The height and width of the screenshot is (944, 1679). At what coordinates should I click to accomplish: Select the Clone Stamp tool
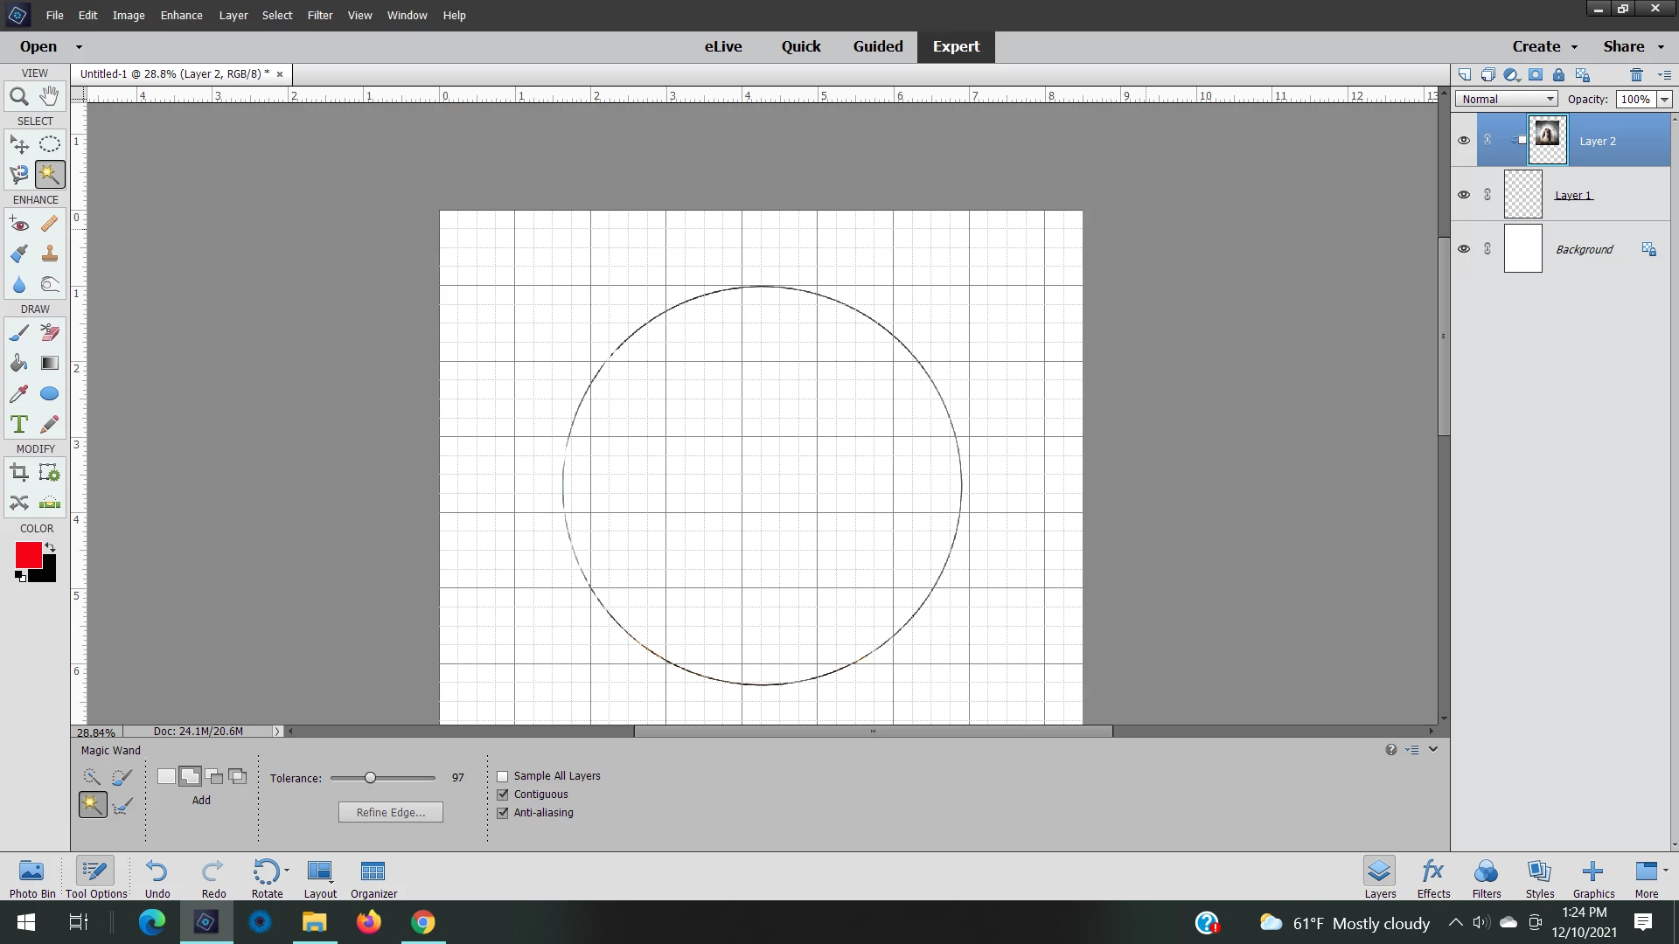tap(50, 253)
